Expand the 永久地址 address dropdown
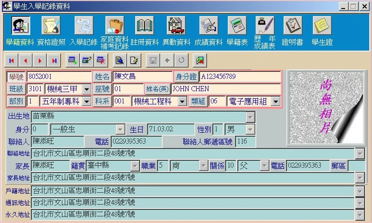 [x=360, y=215]
